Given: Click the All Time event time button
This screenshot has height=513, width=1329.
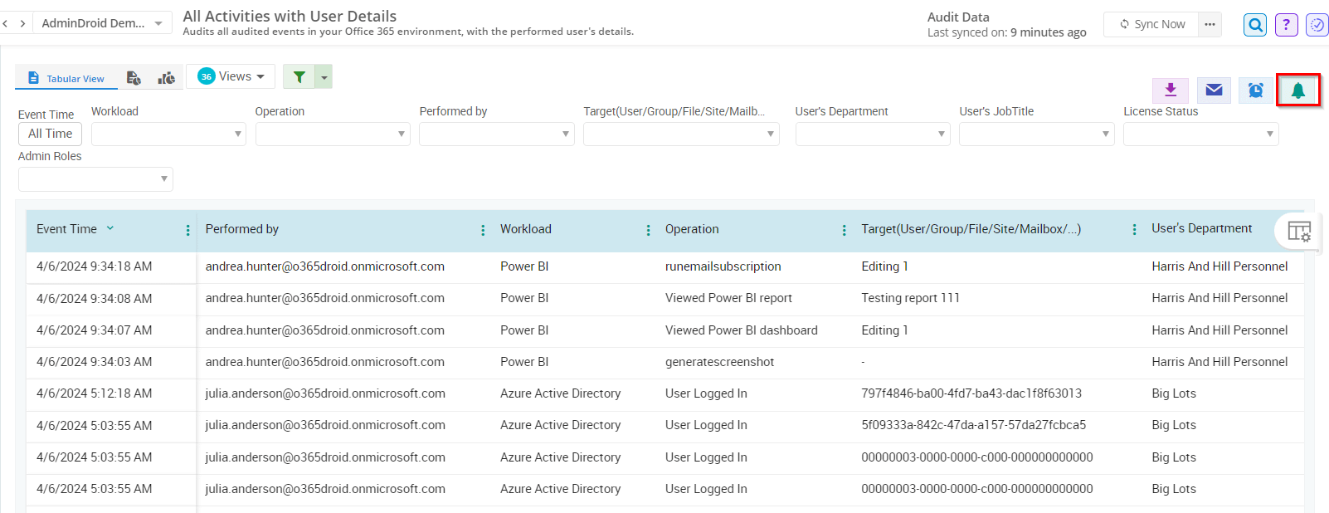Looking at the screenshot, I should point(50,134).
